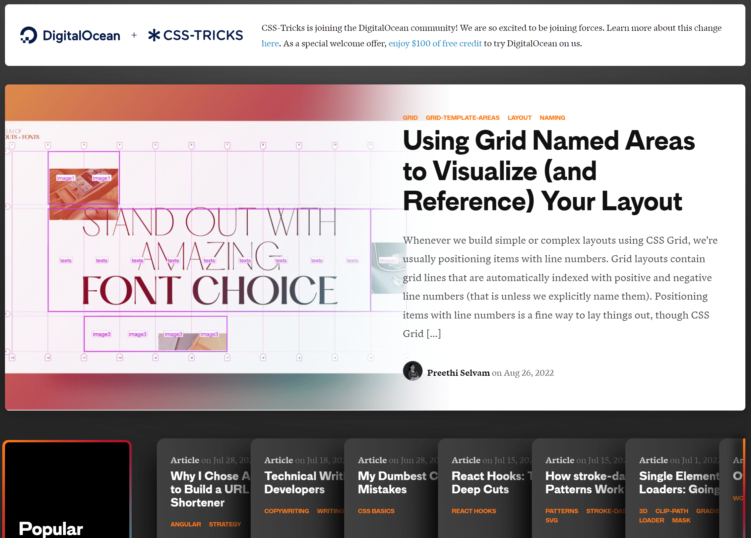Click the REACT HOOKS tag
Screen dimensions: 751x538
[x=473, y=511]
